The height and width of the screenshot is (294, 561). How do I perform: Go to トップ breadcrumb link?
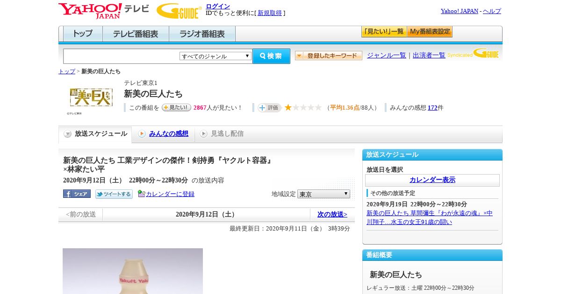(x=67, y=71)
